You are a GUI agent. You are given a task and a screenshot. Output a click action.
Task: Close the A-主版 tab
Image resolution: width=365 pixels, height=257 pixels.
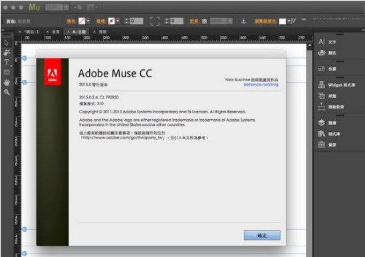pos(68,32)
